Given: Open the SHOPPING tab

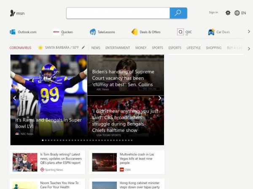Looking at the screenshot, I should (x=213, y=48).
